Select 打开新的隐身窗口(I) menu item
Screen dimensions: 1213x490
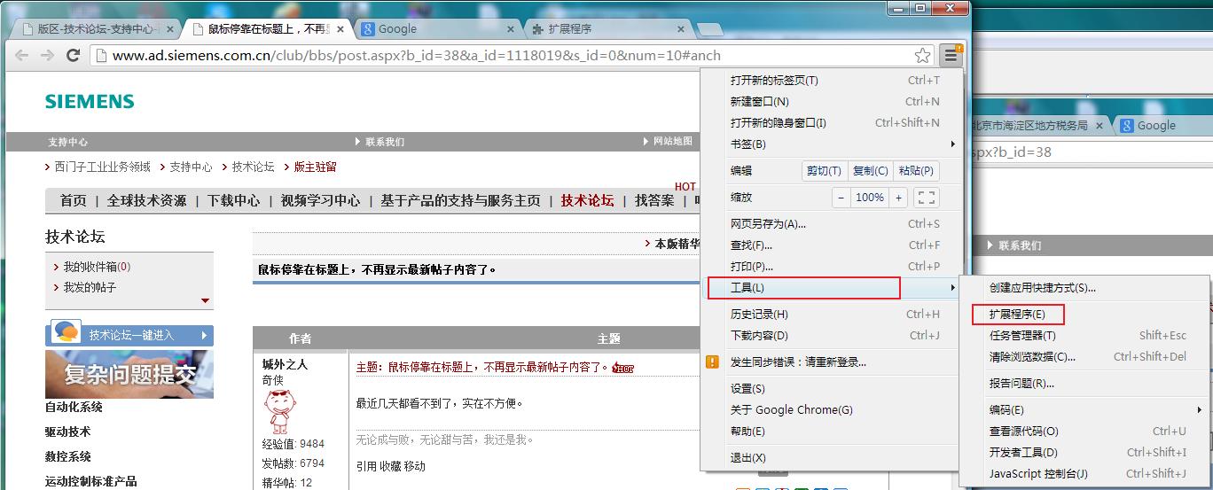pyautogui.click(x=833, y=122)
